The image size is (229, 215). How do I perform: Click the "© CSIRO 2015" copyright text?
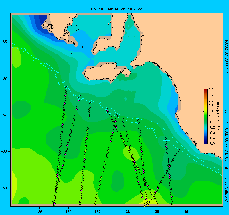click(226, 190)
